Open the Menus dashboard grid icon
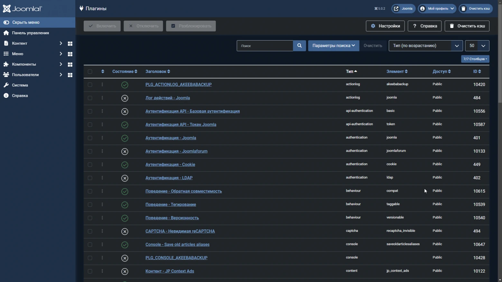 click(x=70, y=54)
